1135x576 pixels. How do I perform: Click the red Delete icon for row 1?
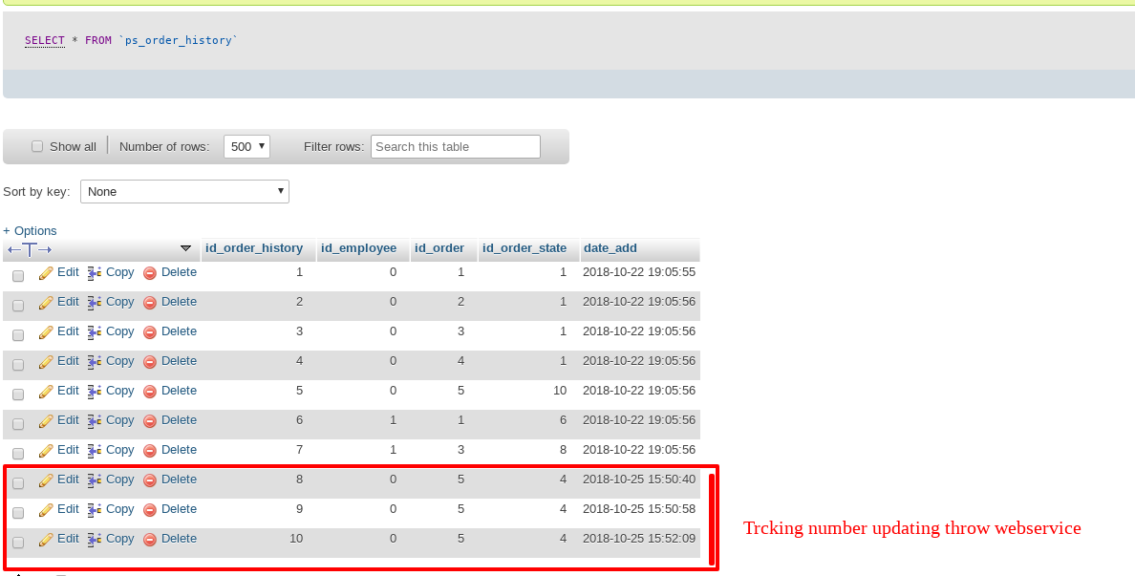coord(150,273)
